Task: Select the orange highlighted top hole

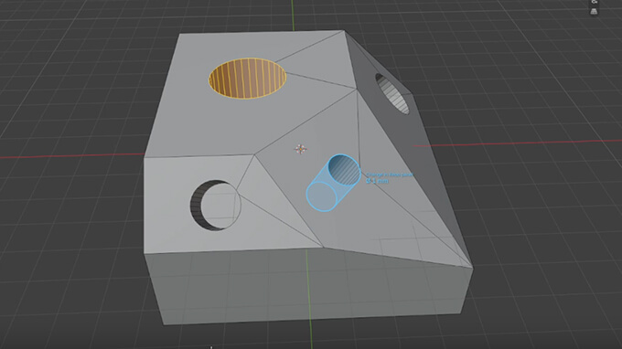Action: (x=248, y=78)
